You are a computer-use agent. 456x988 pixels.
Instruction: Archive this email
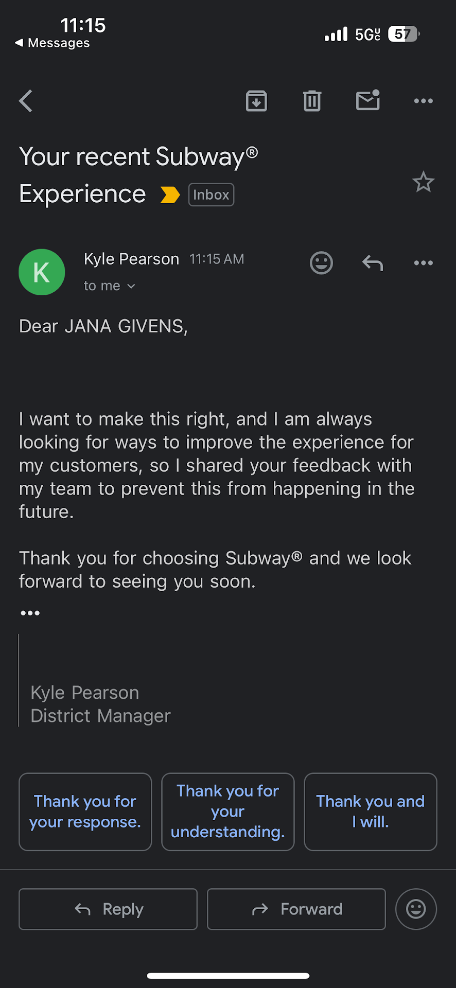256,101
